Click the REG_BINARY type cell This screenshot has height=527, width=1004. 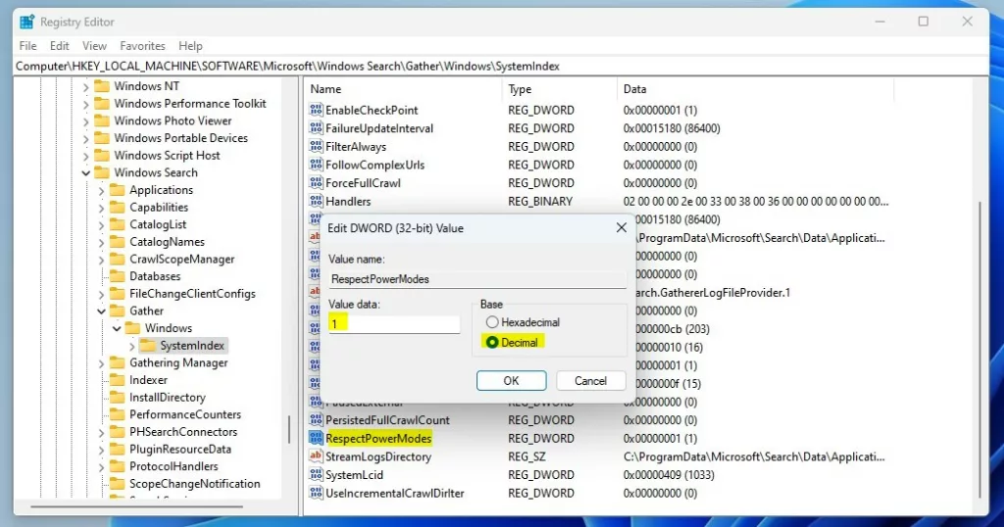click(x=540, y=201)
